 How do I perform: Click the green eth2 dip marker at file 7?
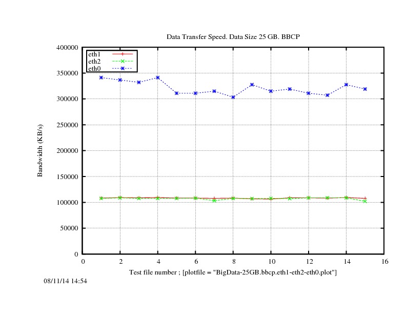click(x=214, y=201)
